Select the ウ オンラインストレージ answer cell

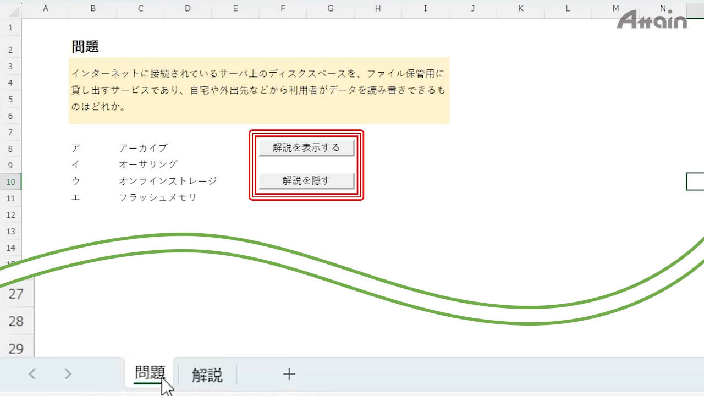[168, 181]
